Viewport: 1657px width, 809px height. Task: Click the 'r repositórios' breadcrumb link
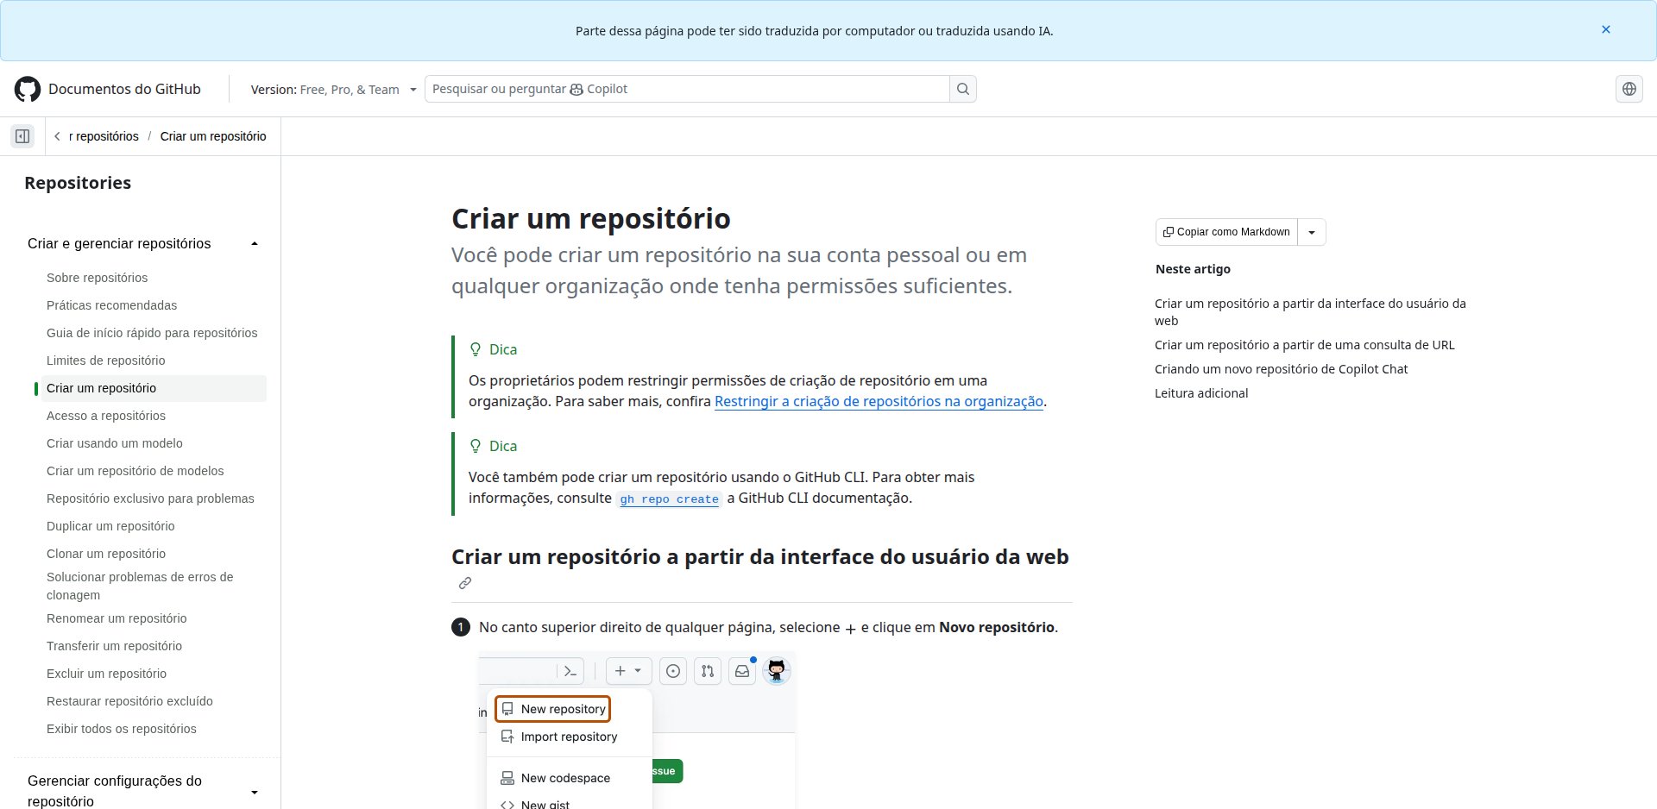click(104, 136)
